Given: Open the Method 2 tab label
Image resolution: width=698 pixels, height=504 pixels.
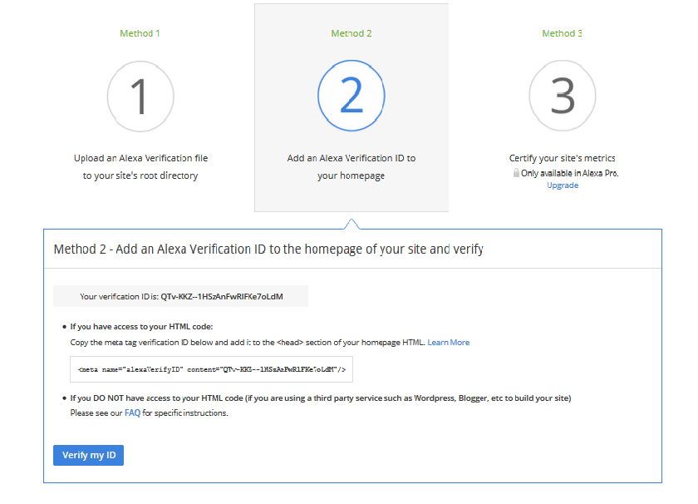Looking at the screenshot, I should tap(351, 33).
